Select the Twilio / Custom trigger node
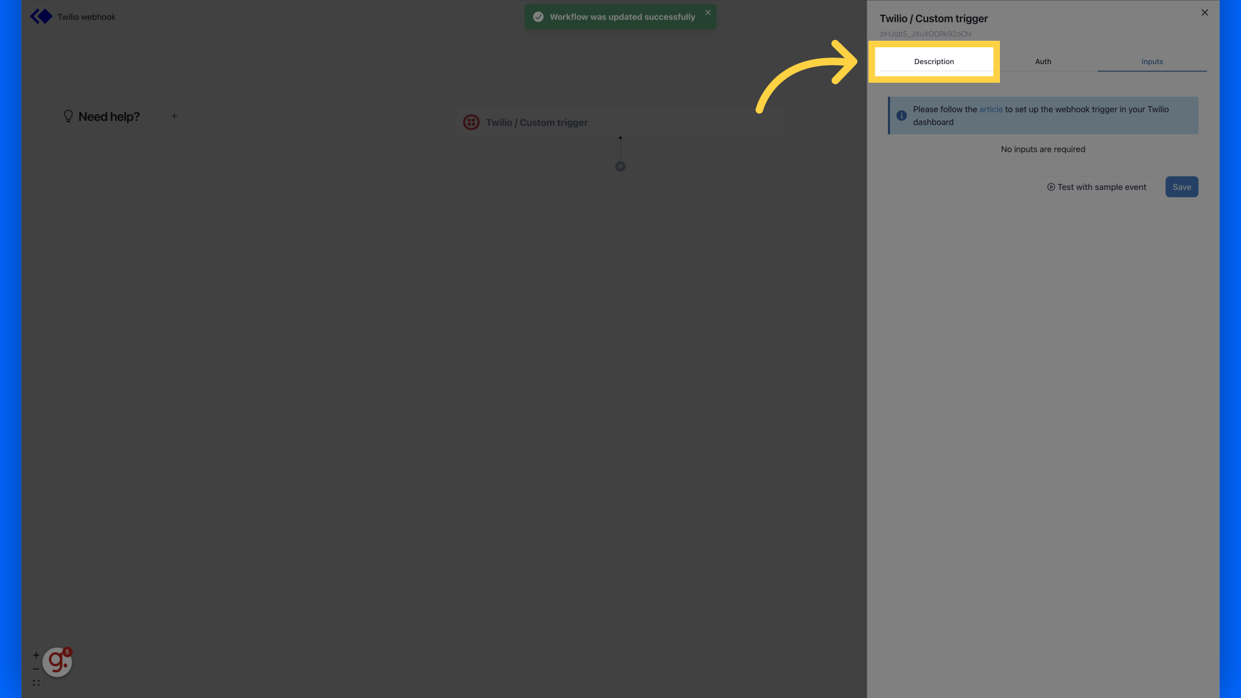The image size is (1241, 698). click(x=620, y=122)
